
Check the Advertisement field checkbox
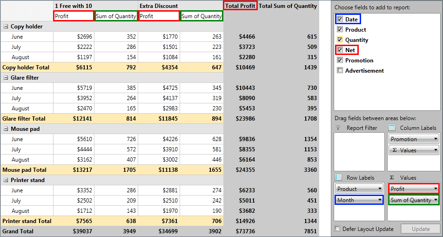click(340, 70)
